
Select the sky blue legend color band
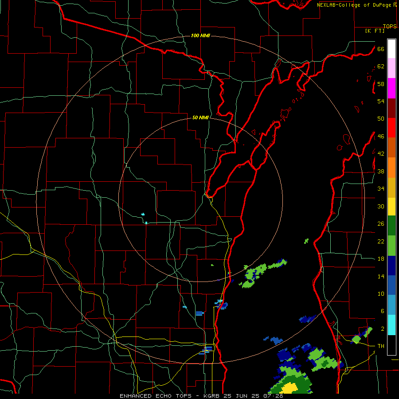click(391, 305)
